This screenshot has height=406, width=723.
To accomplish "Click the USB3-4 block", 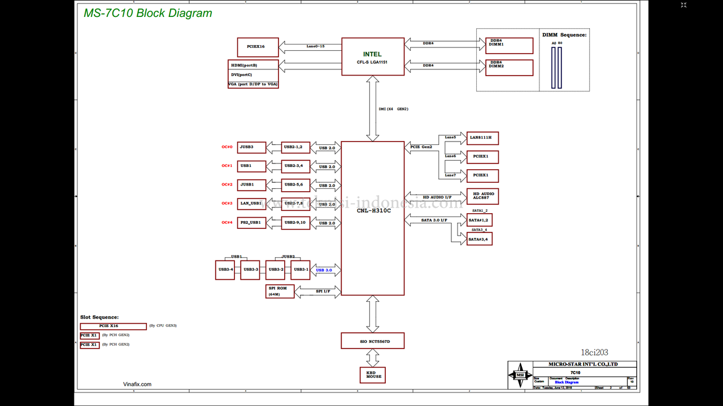I will [225, 270].
